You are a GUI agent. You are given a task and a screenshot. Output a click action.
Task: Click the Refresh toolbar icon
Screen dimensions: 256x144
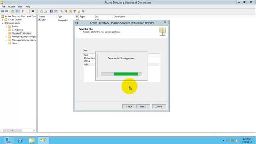coord(42,11)
